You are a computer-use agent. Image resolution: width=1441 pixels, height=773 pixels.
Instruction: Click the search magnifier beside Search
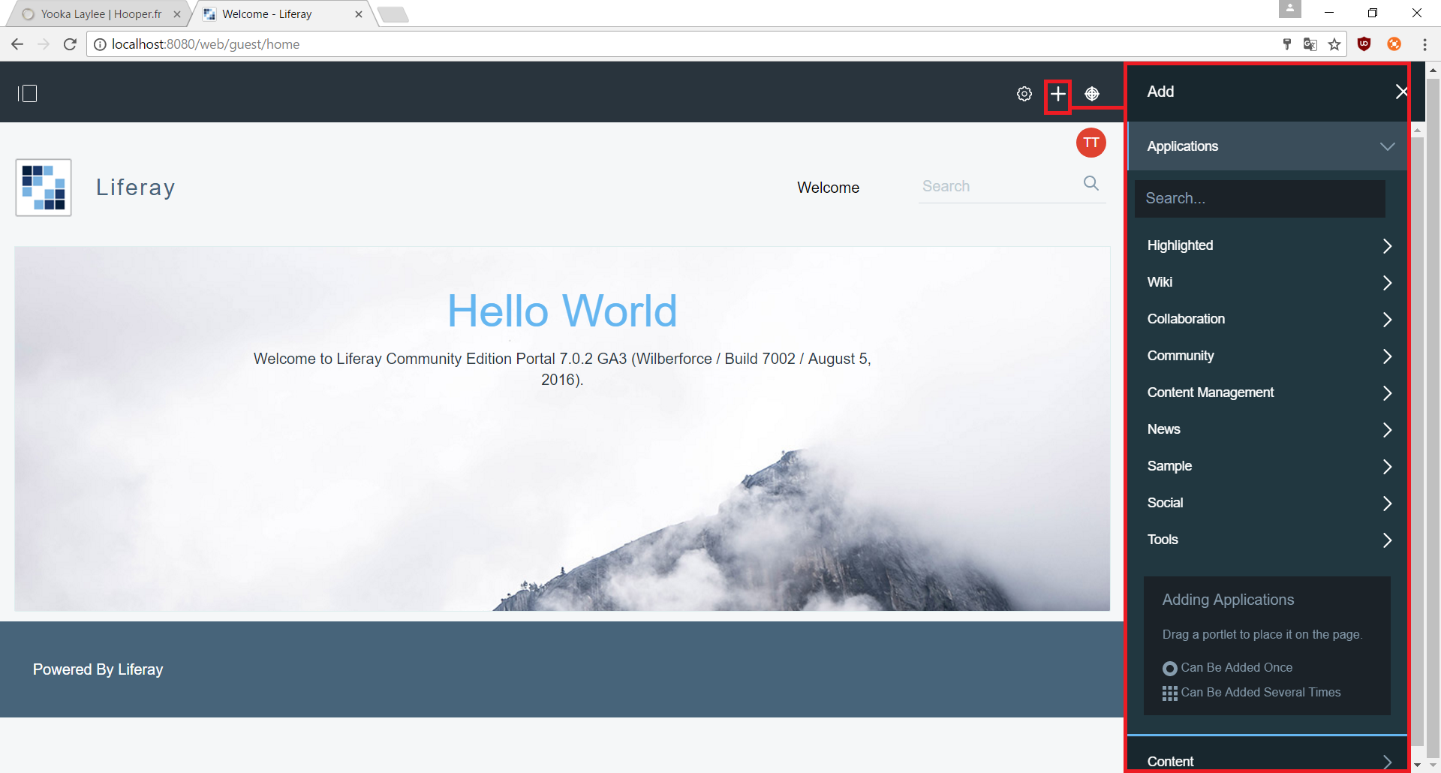1091,183
